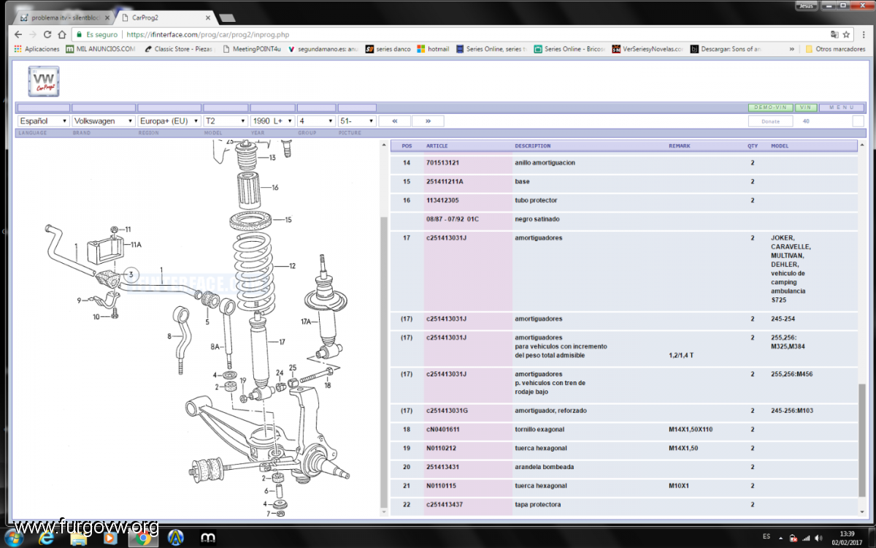Go to the previous picture («)
Screen dimensions: 876x548
395,121
